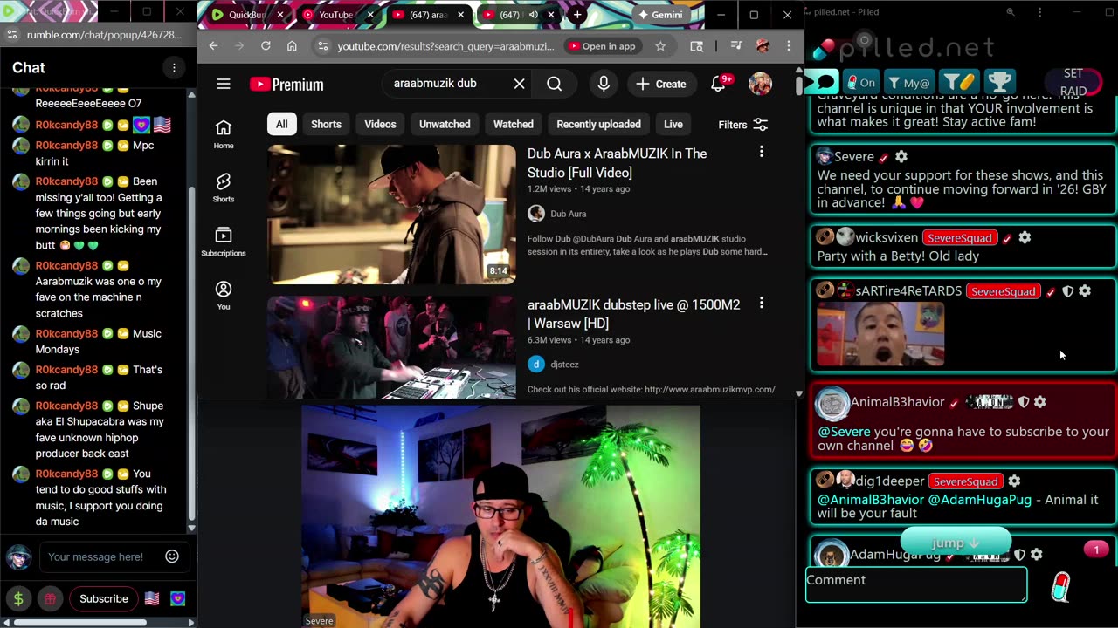
Task: Select the Recently uploaded chip
Action: pyautogui.click(x=598, y=124)
